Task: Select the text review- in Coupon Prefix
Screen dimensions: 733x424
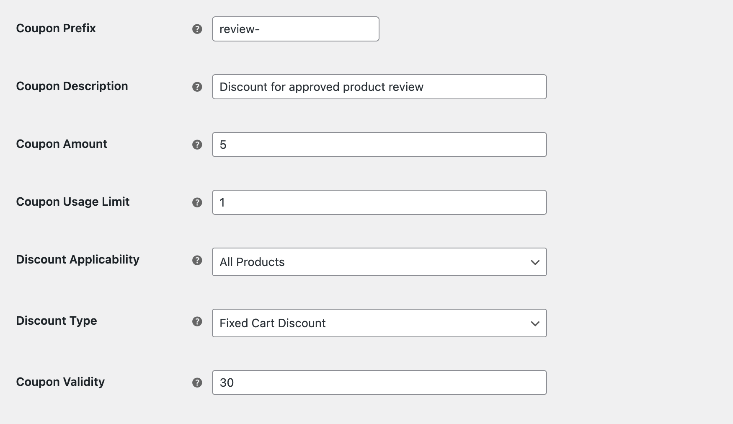Action: click(x=239, y=29)
